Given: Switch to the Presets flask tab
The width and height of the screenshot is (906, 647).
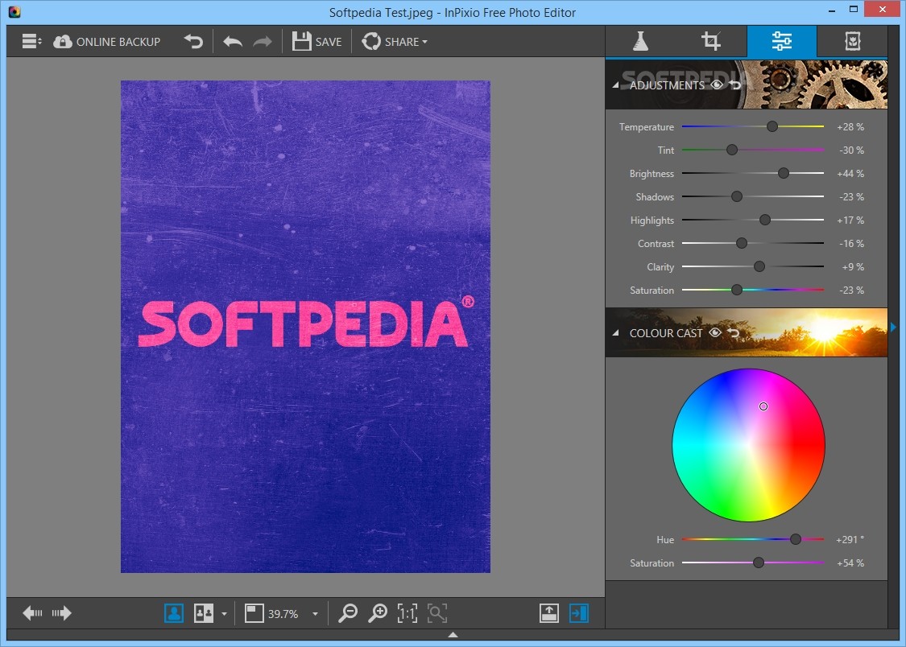Looking at the screenshot, I should point(640,41).
